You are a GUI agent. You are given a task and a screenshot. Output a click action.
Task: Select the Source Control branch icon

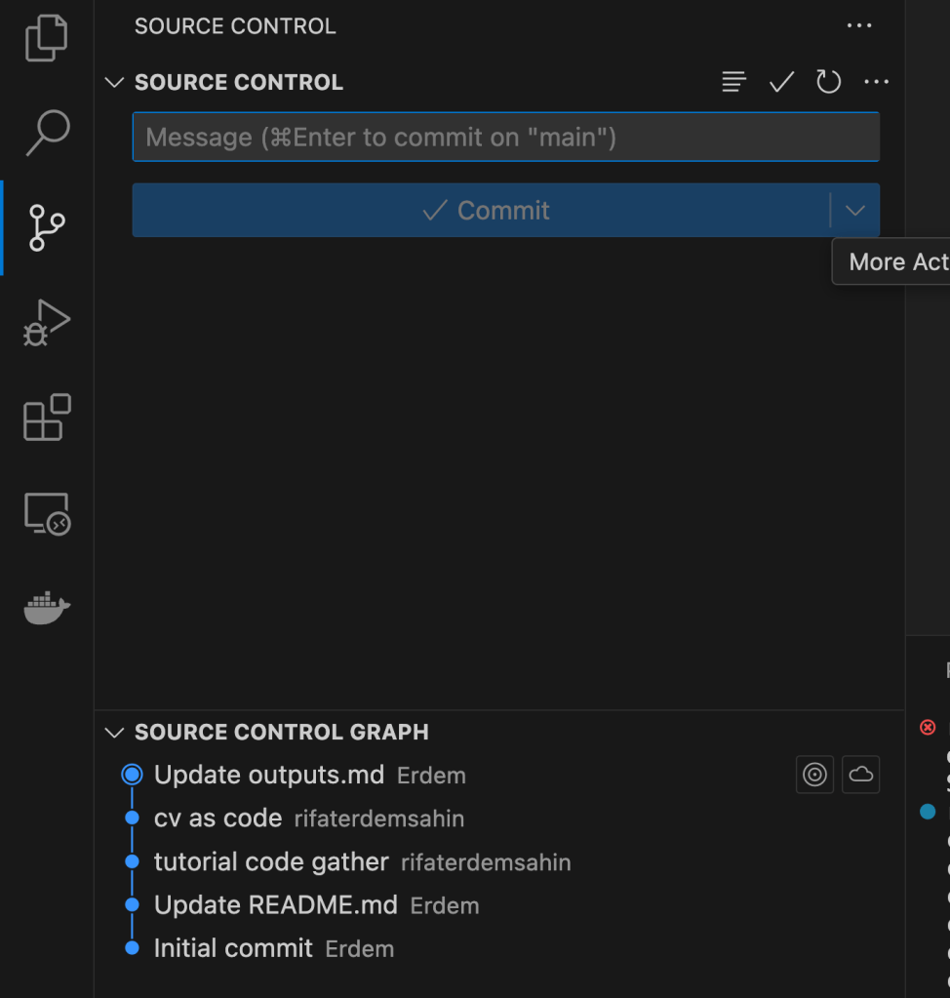pyautogui.click(x=47, y=228)
